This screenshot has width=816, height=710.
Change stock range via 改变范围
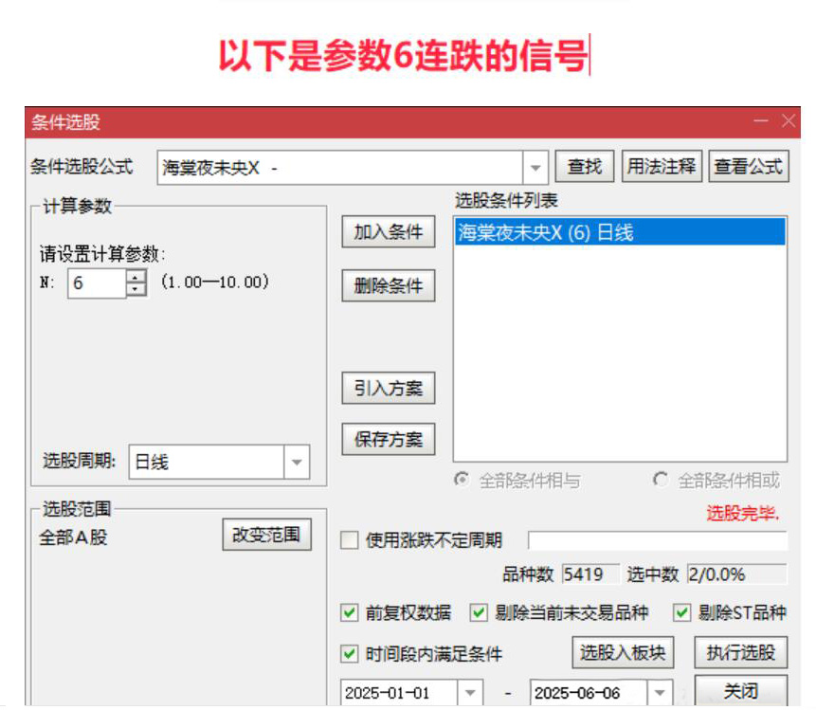click(268, 534)
